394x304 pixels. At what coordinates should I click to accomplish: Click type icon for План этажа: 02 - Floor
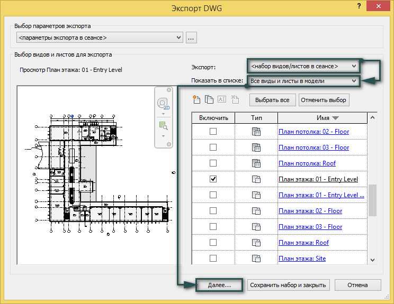pos(256,211)
